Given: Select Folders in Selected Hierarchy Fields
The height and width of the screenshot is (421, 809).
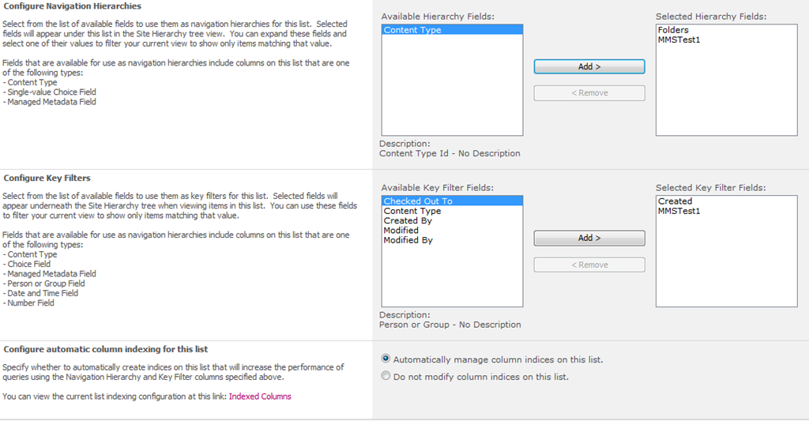Looking at the screenshot, I should pos(673,30).
